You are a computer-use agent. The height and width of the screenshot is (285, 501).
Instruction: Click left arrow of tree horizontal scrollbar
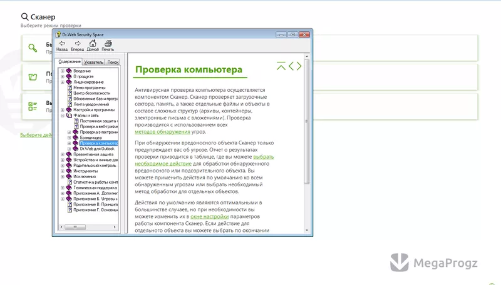tap(61, 227)
